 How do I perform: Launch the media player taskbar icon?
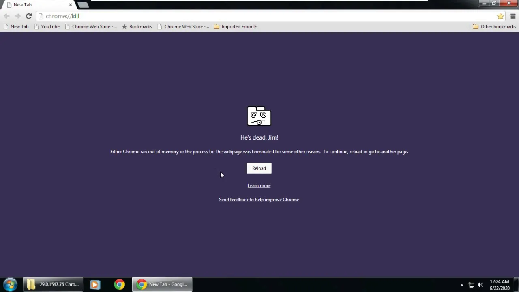(95, 284)
